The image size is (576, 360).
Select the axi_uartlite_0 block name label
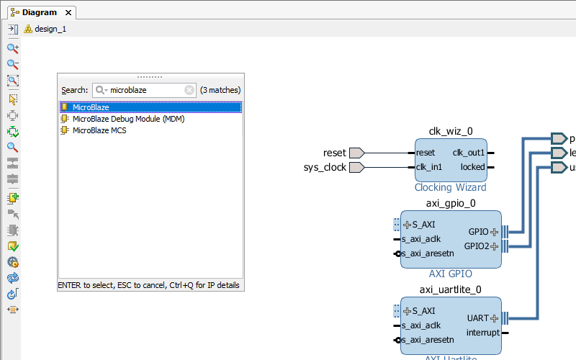tap(451, 290)
